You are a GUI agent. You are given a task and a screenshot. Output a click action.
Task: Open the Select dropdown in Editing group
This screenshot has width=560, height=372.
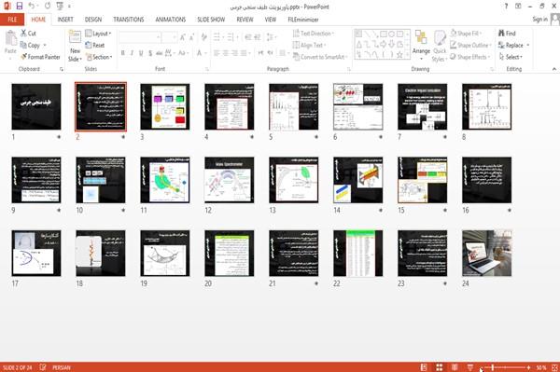[x=511, y=57]
